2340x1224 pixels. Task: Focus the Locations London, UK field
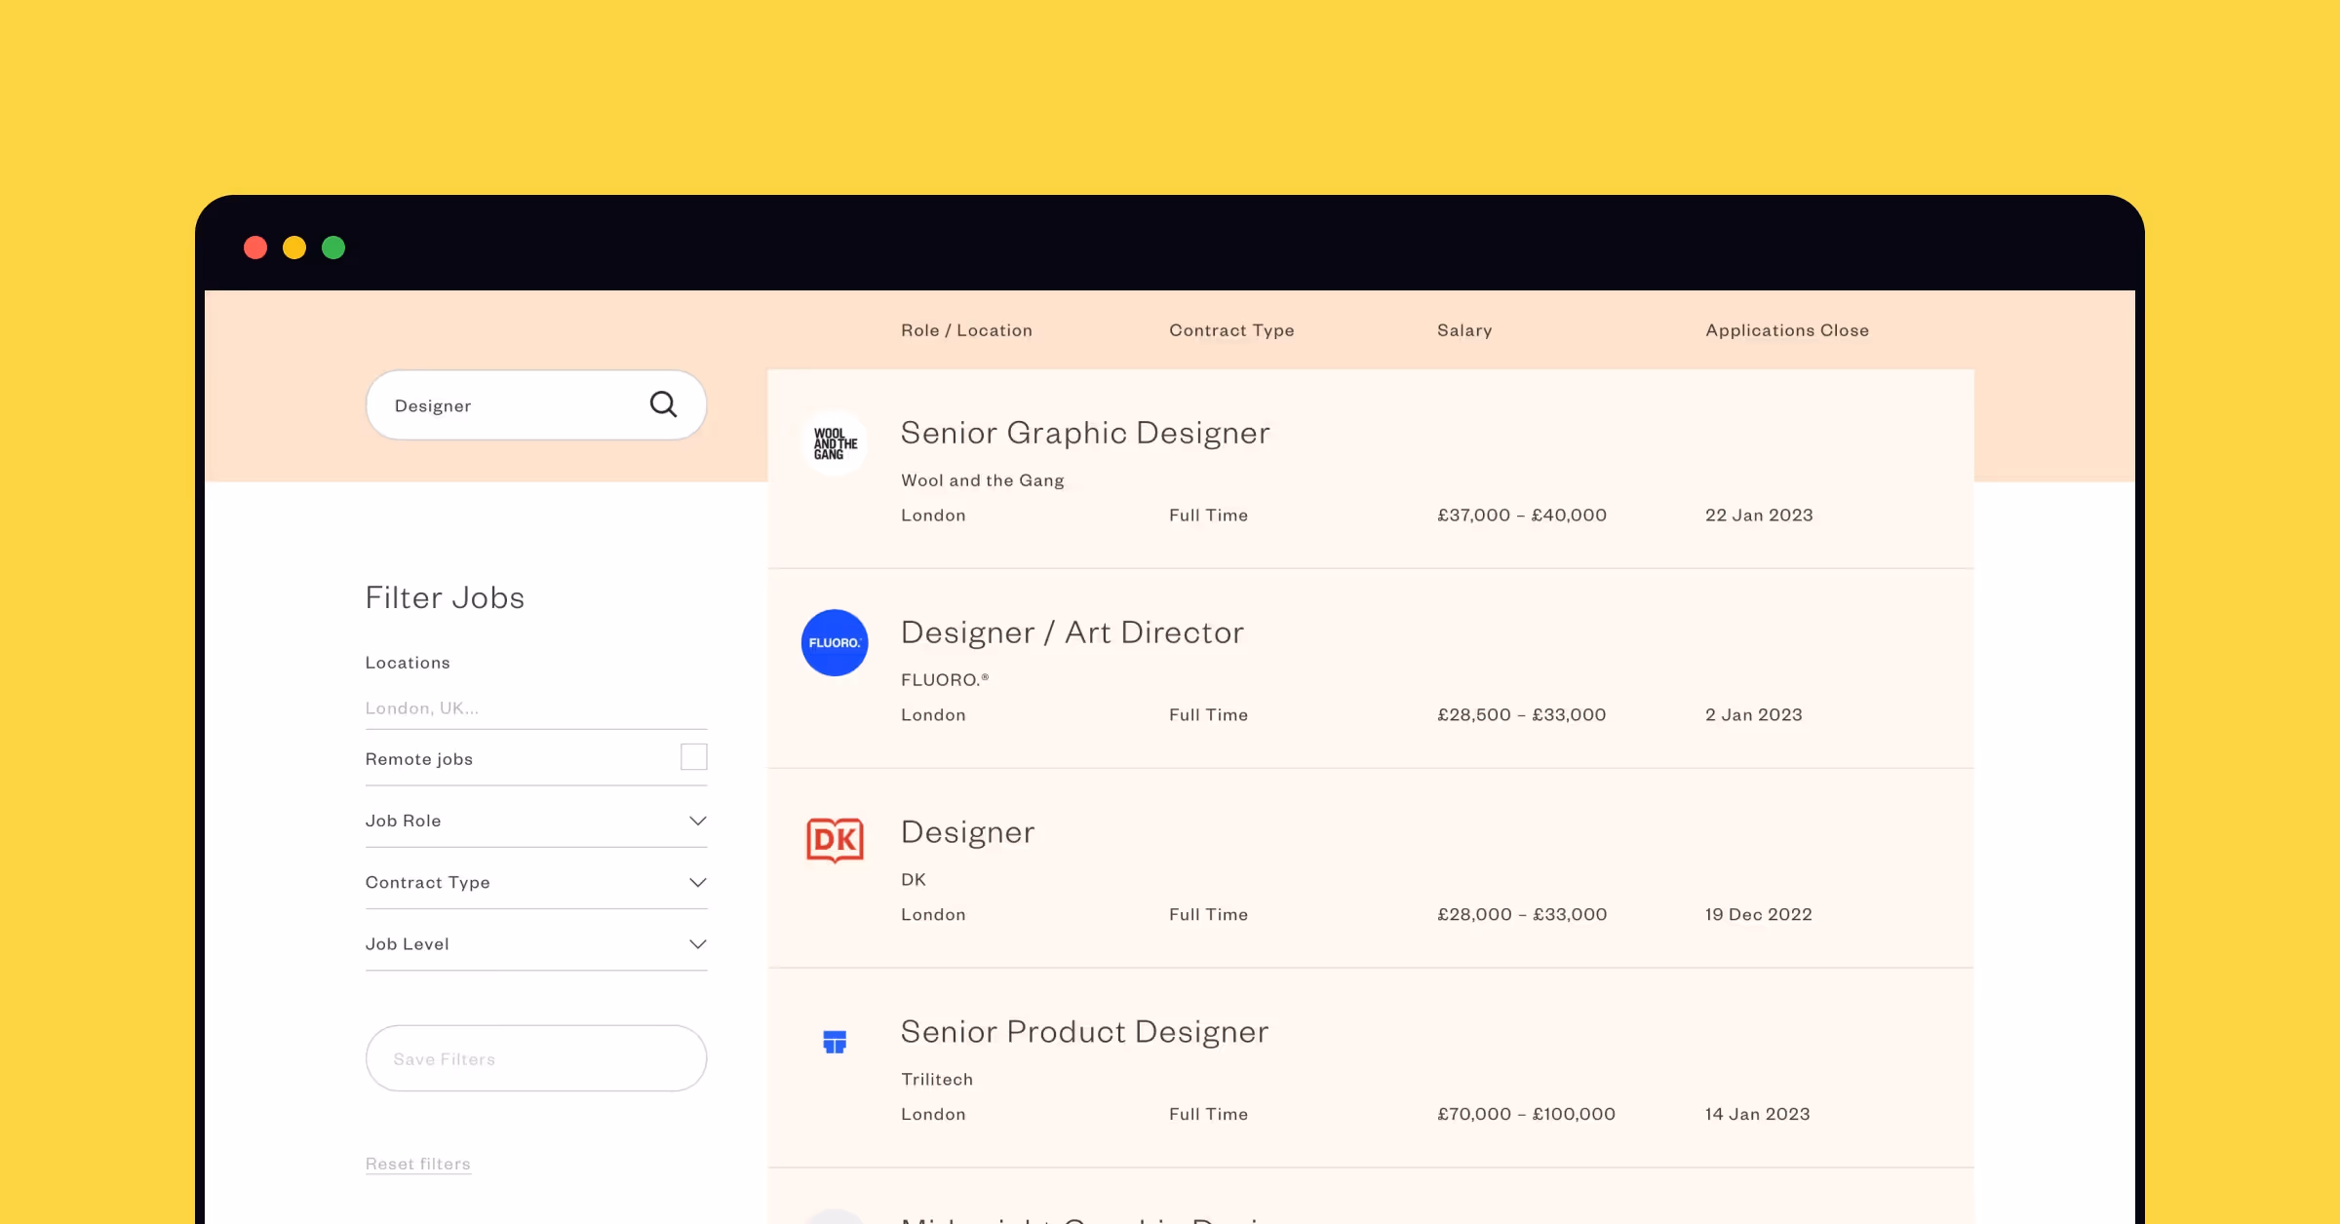[x=534, y=708]
